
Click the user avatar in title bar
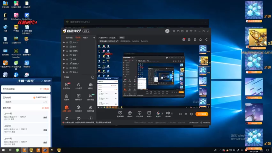[167, 31]
